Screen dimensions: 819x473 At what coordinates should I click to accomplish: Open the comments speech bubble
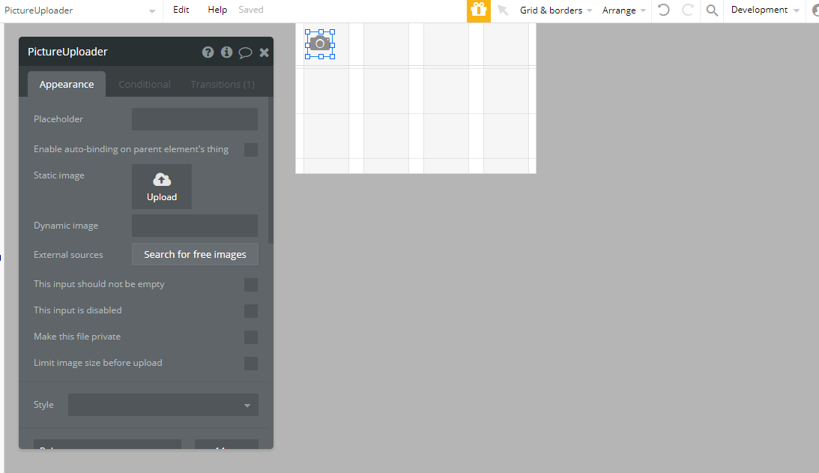[x=245, y=52]
